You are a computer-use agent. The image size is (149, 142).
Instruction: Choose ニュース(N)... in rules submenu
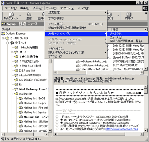click(127, 37)
